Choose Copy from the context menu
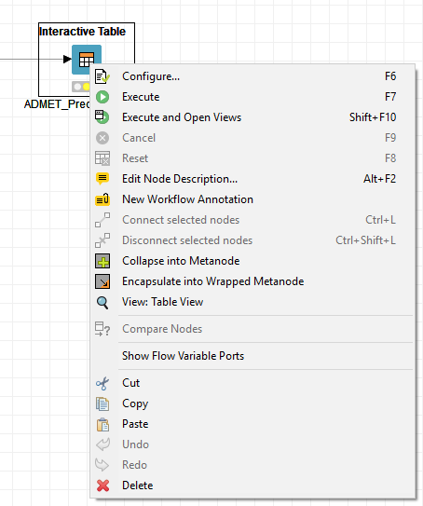 tap(252, 403)
